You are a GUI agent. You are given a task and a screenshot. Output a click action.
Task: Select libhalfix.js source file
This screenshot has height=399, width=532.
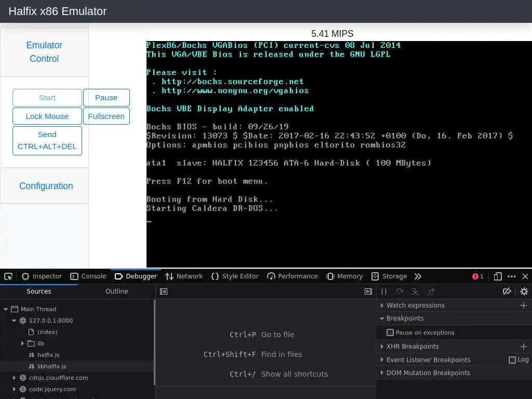51,366
